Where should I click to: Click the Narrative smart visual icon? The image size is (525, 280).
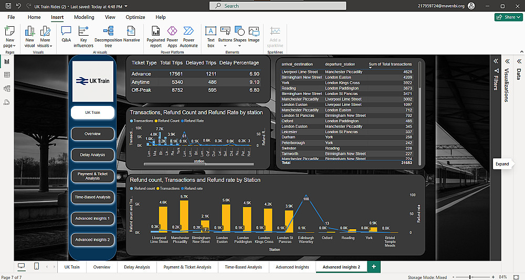(131, 34)
